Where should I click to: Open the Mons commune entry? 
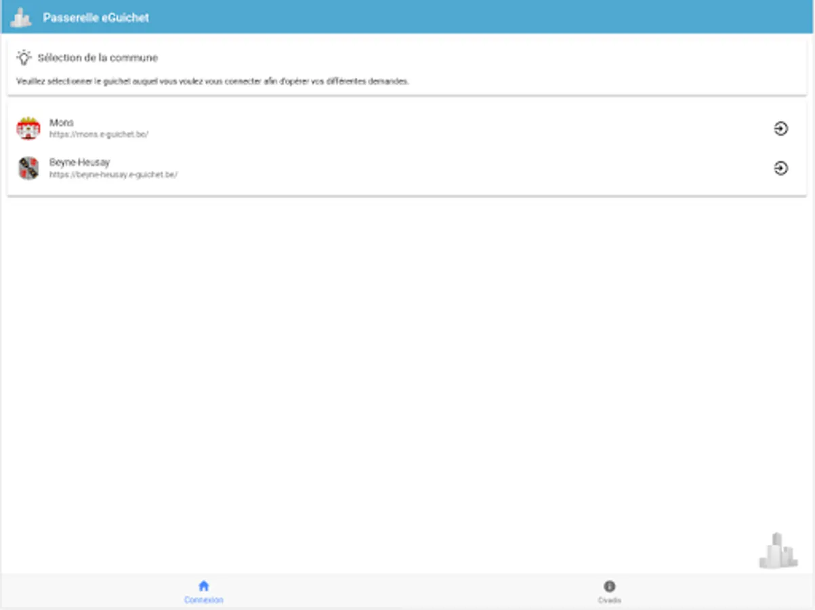click(x=271, y=127)
